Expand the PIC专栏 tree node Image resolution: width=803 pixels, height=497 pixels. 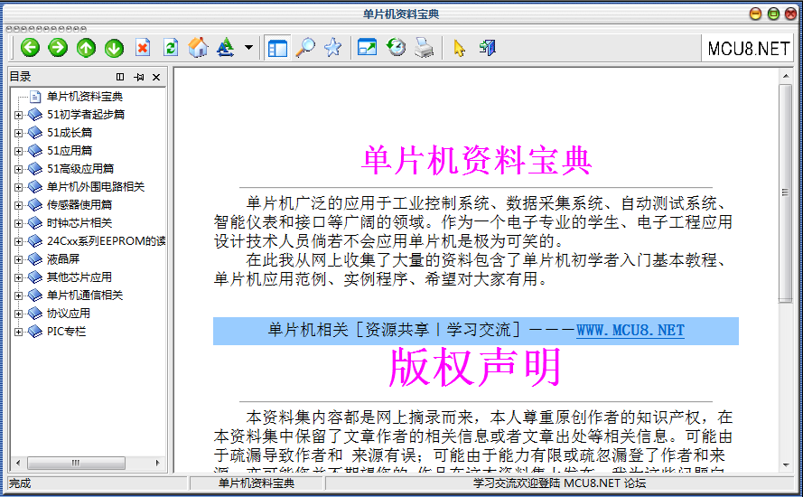[18, 332]
